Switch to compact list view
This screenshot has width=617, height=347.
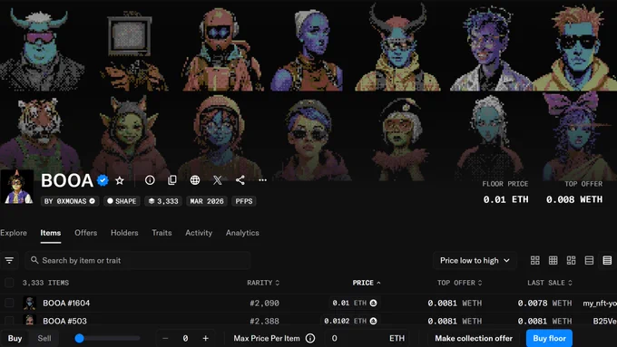tap(589, 260)
